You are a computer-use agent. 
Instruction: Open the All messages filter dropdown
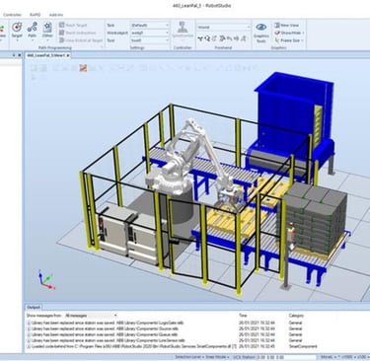click(91, 316)
